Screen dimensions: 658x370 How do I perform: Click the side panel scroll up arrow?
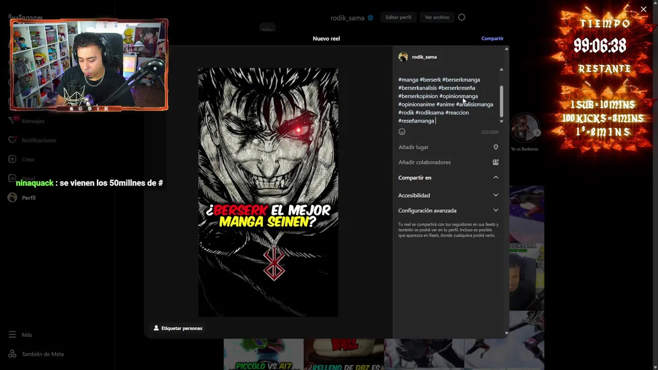click(x=506, y=49)
